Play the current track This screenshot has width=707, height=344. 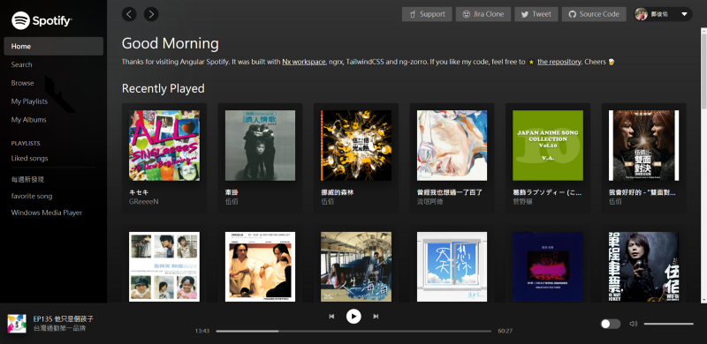tap(353, 317)
